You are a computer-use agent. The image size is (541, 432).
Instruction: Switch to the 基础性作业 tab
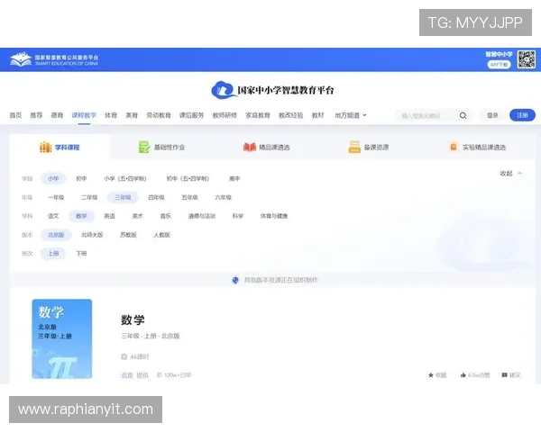[161, 147]
